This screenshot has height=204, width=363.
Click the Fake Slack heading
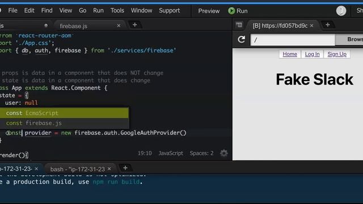(x=314, y=79)
